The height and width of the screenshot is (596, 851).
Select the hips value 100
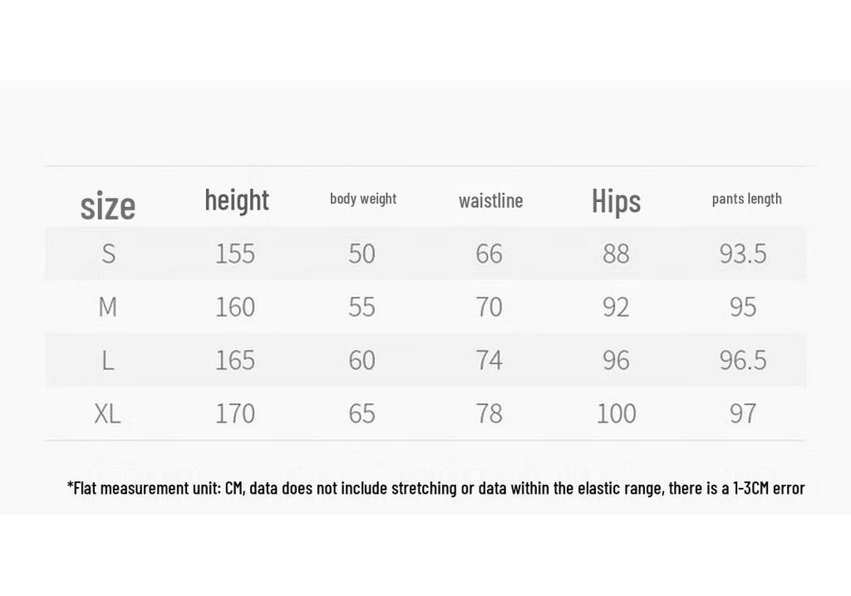616,414
